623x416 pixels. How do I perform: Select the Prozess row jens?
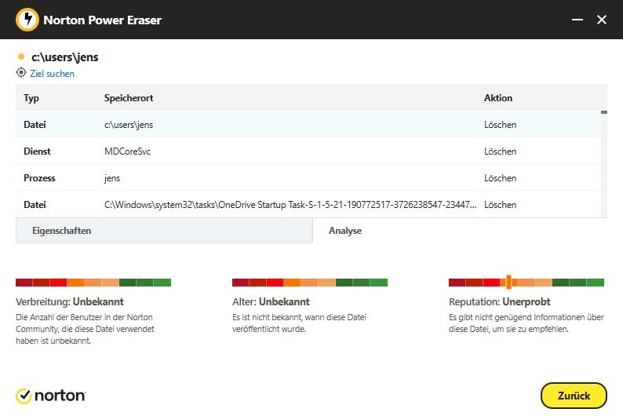308,177
